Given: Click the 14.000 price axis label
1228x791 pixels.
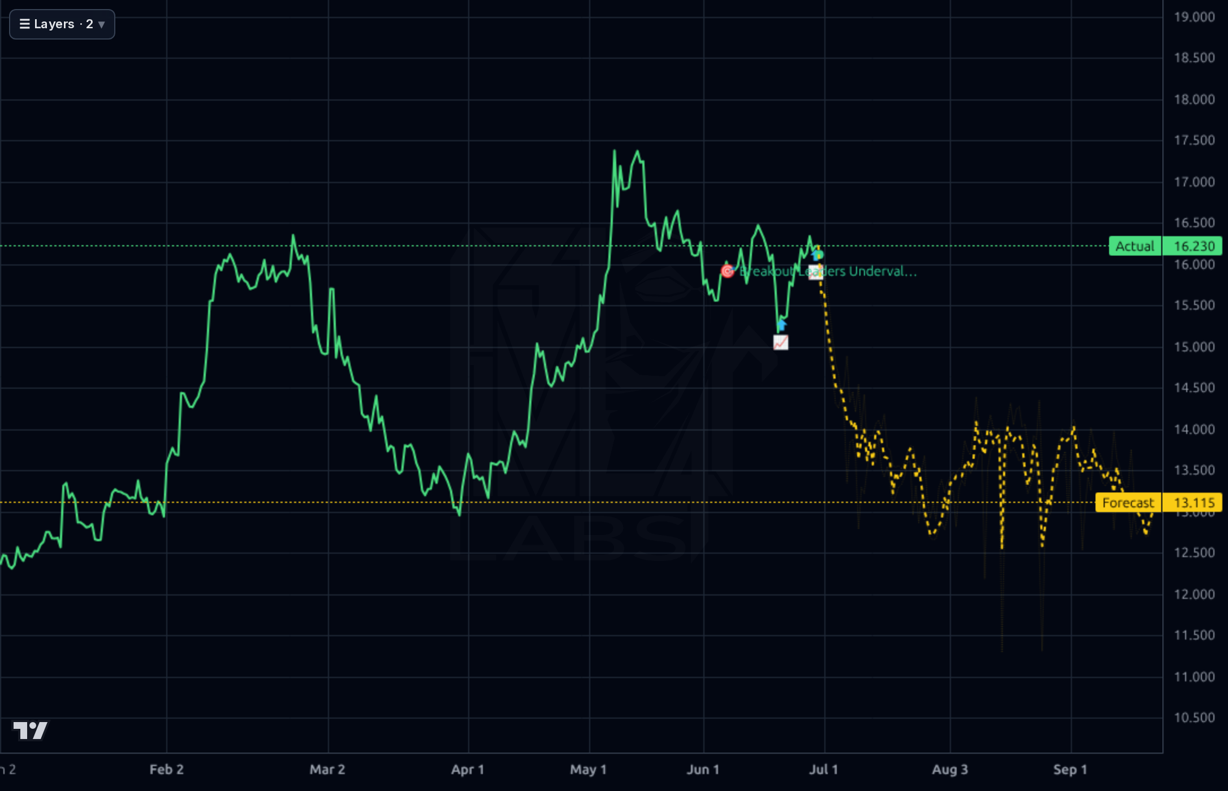Looking at the screenshot, I should [x=1194, y=429].
